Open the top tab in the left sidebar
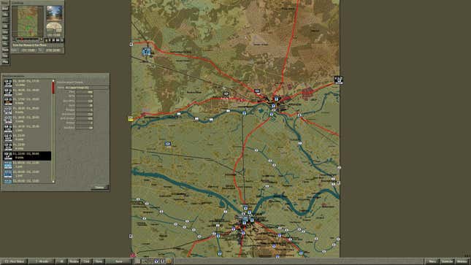This screenshot has width=471, height=265. tap(5, 9)
